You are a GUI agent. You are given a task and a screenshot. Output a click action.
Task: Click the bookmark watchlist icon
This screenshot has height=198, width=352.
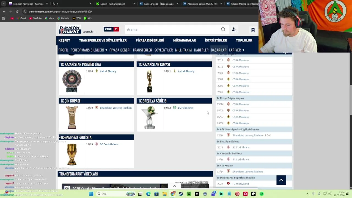[x=253, y=30]
